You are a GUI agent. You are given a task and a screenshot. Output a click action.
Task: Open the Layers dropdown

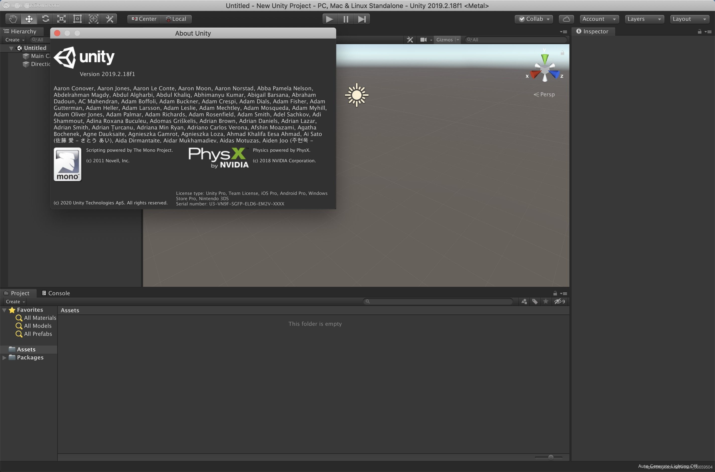coord(644,19)
